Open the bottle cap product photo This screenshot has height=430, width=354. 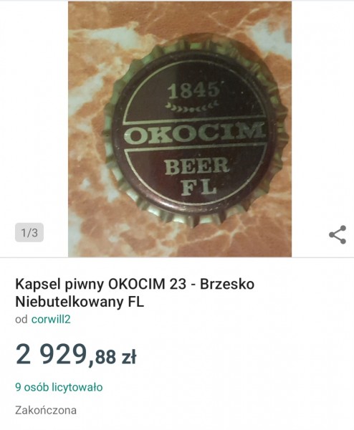click(x=180, y=129)
